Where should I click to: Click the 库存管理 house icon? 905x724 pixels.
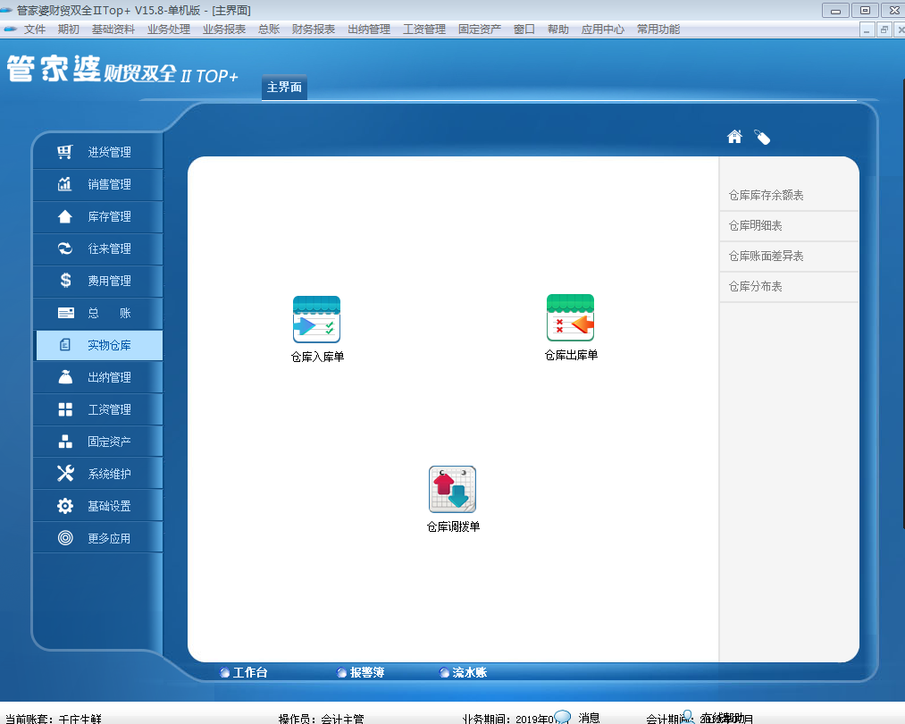64,216
